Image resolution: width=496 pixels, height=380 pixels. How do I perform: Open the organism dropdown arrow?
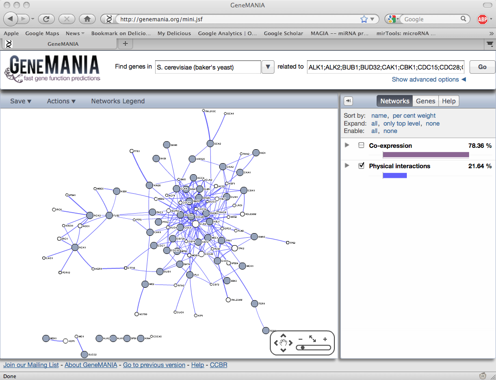click(268, 67)
